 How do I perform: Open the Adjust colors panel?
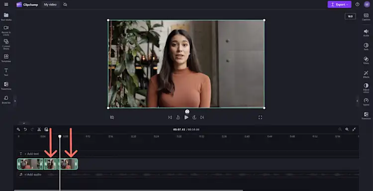click(366, 88)
